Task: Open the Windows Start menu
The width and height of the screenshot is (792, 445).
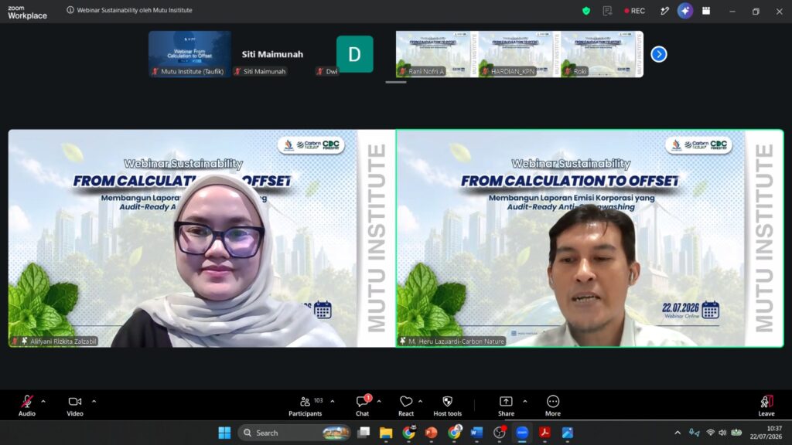Action: 224,433
